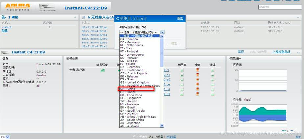Sort networks by the 名称 column arrow

(x=9, y=23)
